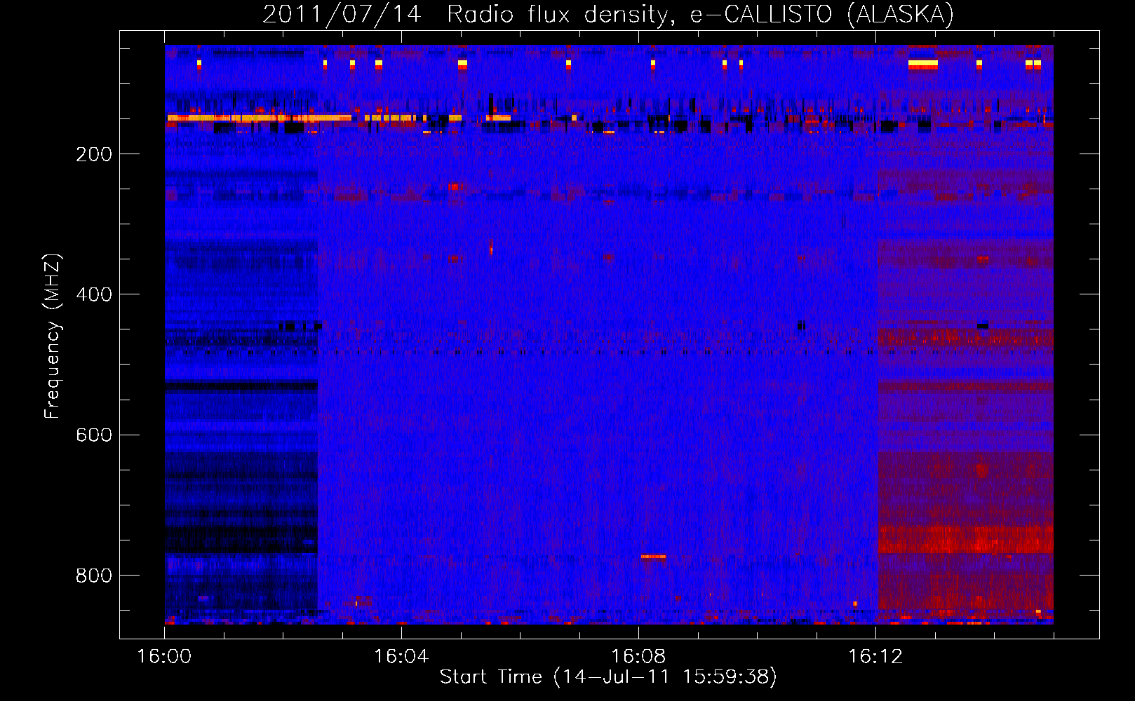1135x701 pixels.
Task: Select the 600 frequency axis label
Action: pos(94,435)
